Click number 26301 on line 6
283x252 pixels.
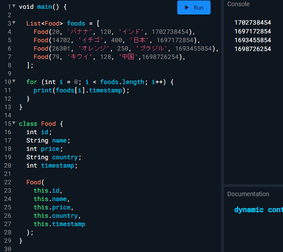coord(61,48)
